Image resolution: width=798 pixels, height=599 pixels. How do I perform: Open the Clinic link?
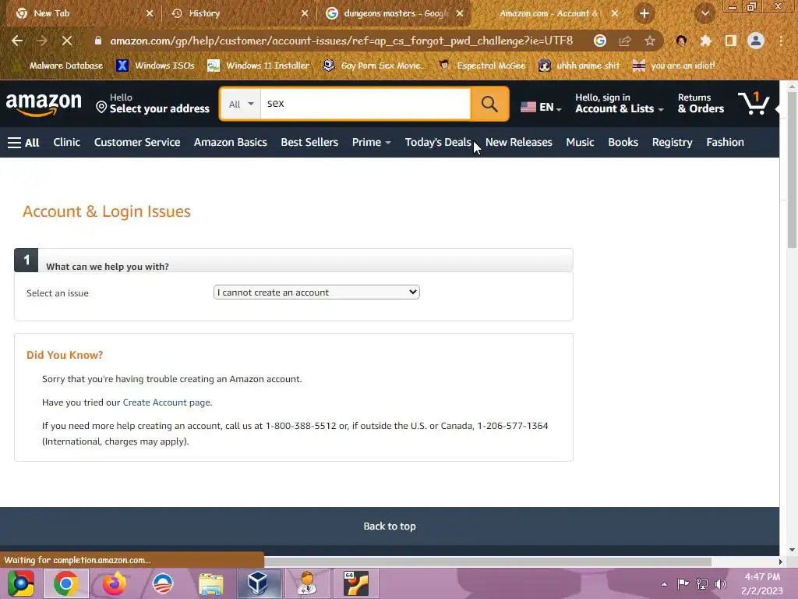(x=67, y=143)
